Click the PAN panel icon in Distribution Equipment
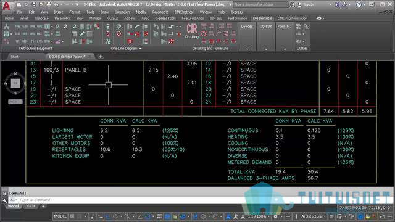 click(x=17, y=27)
